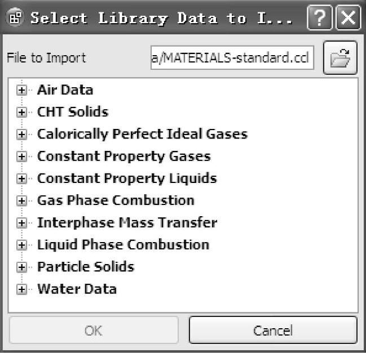Click the File to Import path field
Image resolution: width=366 pixels, height=353 pixels.
pos(232,57)
